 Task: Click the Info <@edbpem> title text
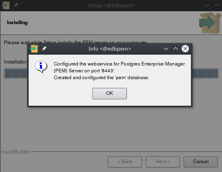pos(110,49)
